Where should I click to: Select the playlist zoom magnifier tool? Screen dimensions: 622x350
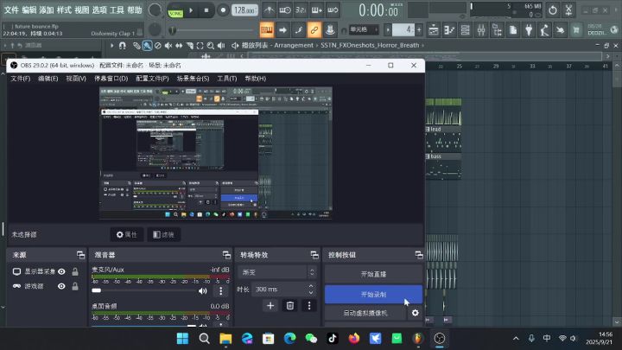coord(210,46)
